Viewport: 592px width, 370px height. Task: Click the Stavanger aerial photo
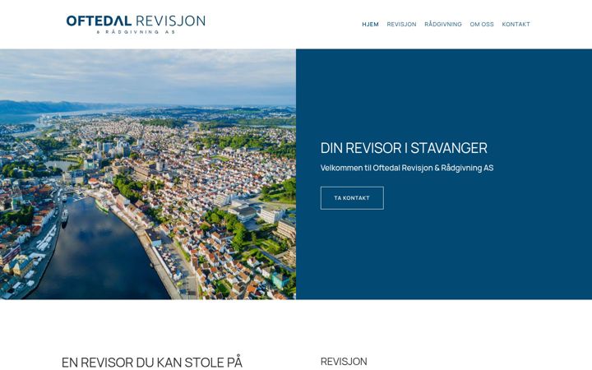(148, 174)
